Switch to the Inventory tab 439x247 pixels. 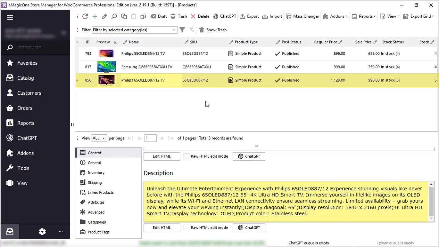(x=95, y=172)
